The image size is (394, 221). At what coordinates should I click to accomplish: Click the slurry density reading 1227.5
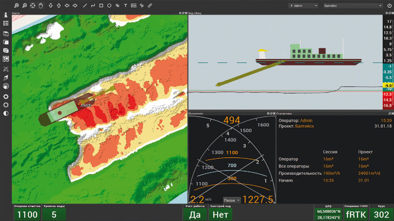[x=257, y=200]
